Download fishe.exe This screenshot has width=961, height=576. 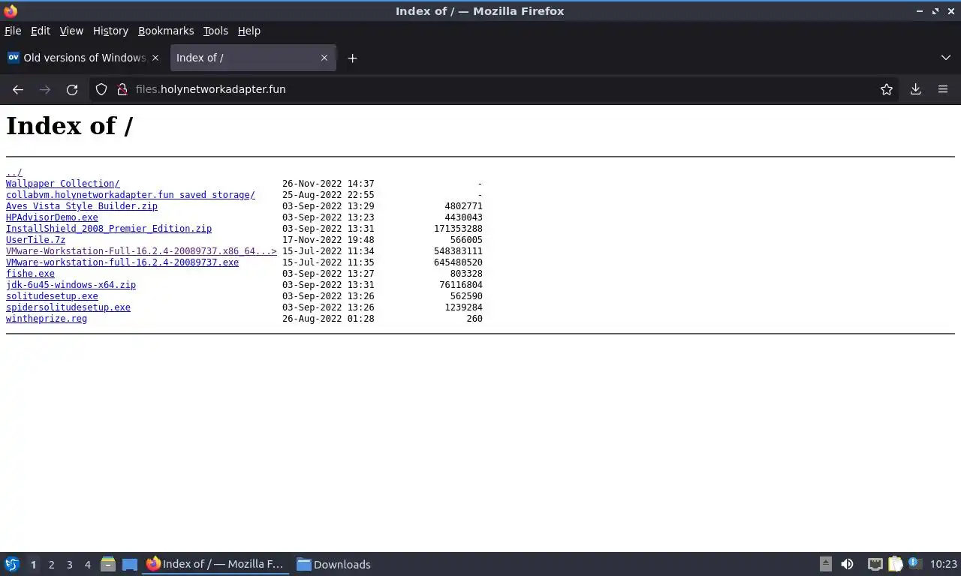click(30, 274)
